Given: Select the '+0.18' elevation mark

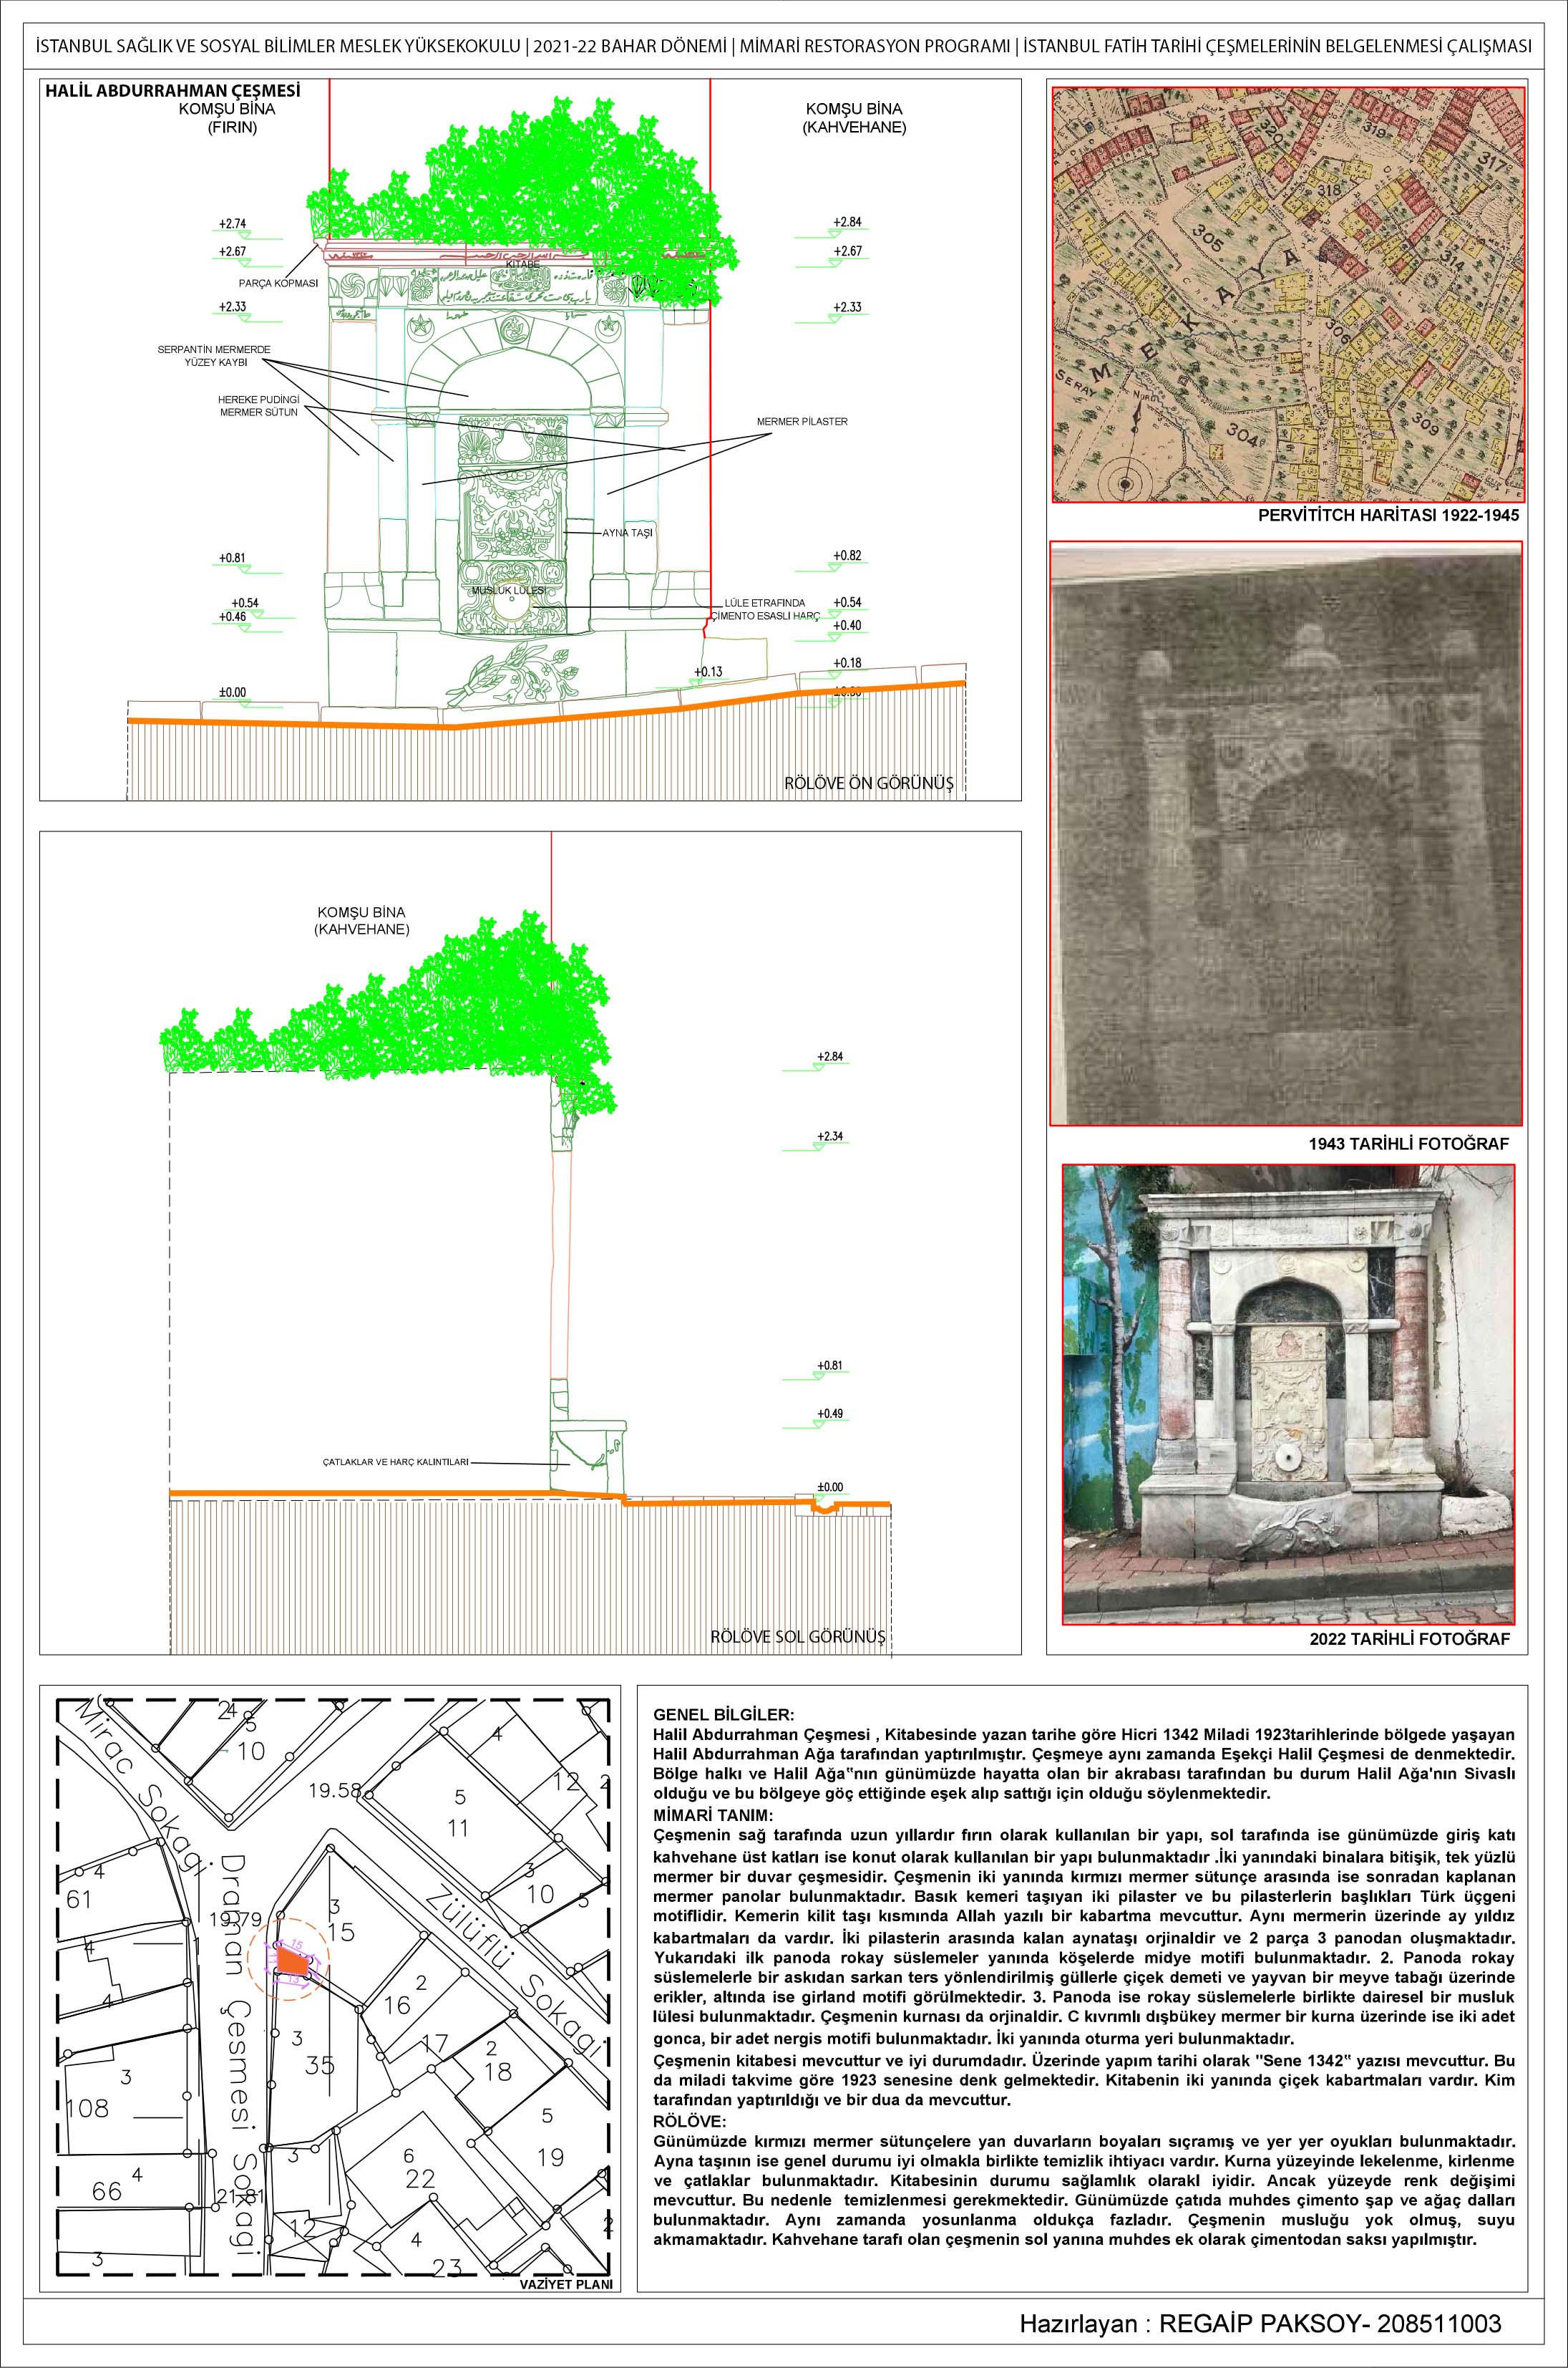Looking at the screenshot, I should tap(847, 663).
